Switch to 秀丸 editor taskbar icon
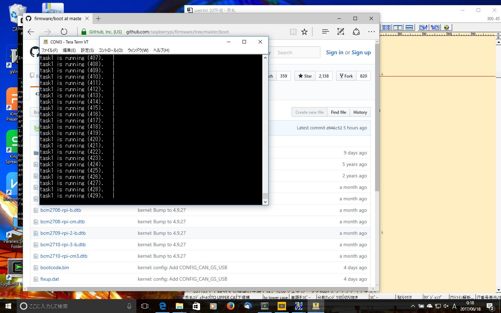 (x=299, y=306)
